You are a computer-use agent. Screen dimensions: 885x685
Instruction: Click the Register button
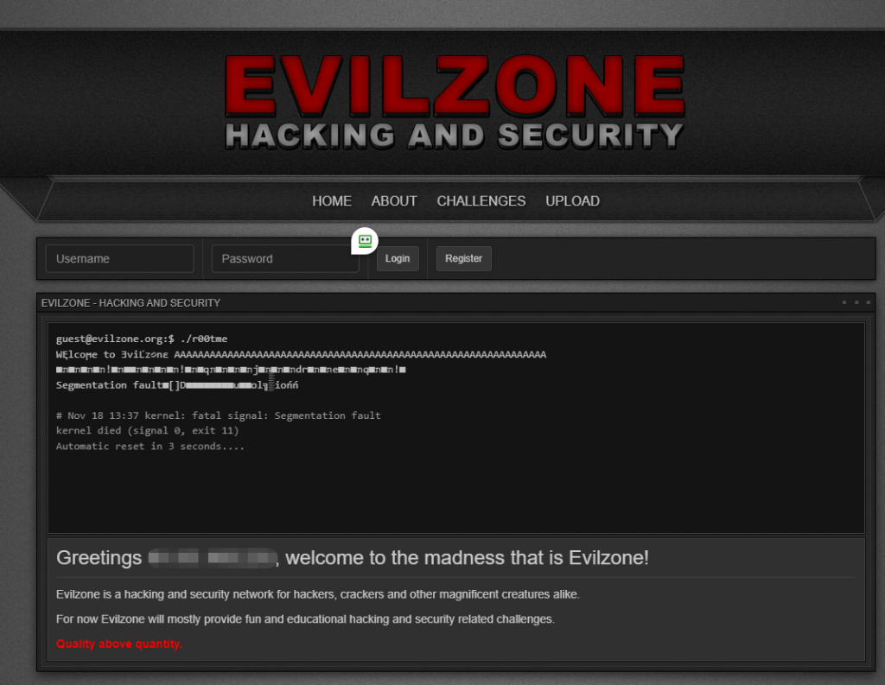tap(463, 258)
